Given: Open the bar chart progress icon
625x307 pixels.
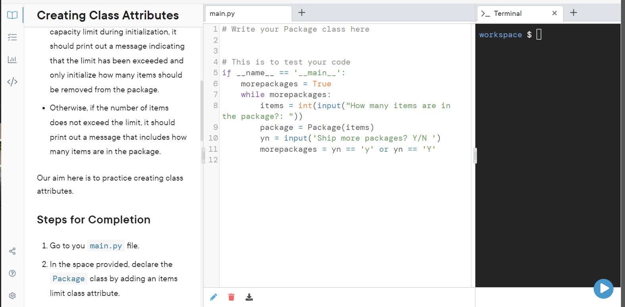Looking at the screenshot, I should pyautogui.click(x=12, y=59).
